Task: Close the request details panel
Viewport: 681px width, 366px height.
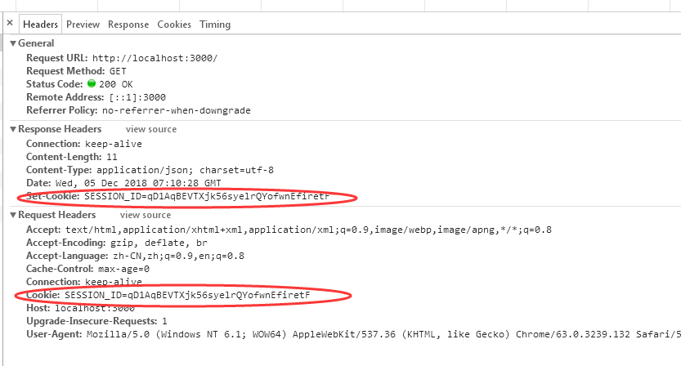Action: pyautogui.click(x=10, y=23)
